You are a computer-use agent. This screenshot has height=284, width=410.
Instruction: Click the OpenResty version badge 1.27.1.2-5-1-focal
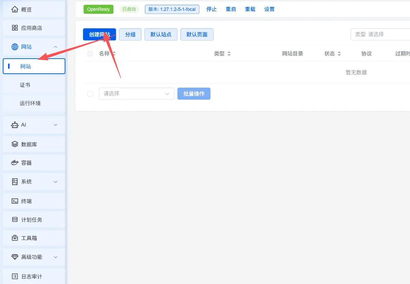point(172,9)
